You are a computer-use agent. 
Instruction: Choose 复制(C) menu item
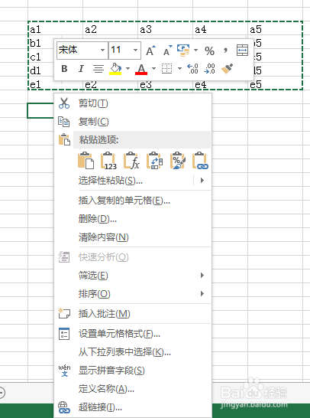pyautogui.click(x=132, y=122)
